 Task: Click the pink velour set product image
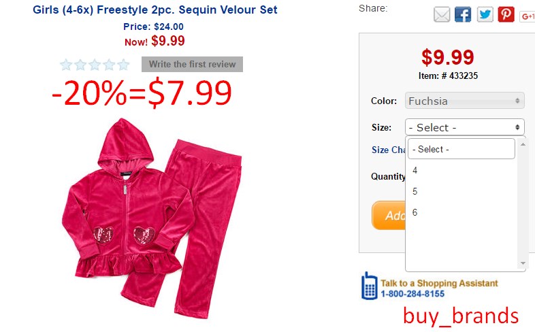(x=152, y=218)
